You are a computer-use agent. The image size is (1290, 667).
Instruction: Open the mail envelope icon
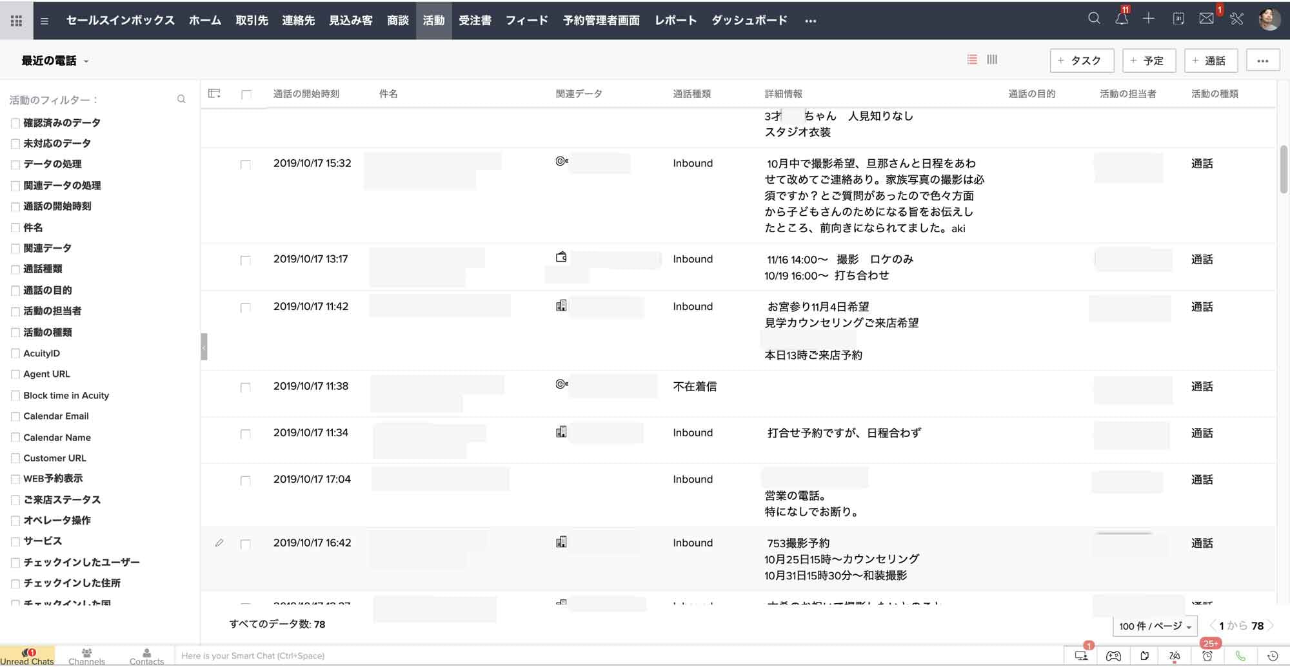[1206, 19]
